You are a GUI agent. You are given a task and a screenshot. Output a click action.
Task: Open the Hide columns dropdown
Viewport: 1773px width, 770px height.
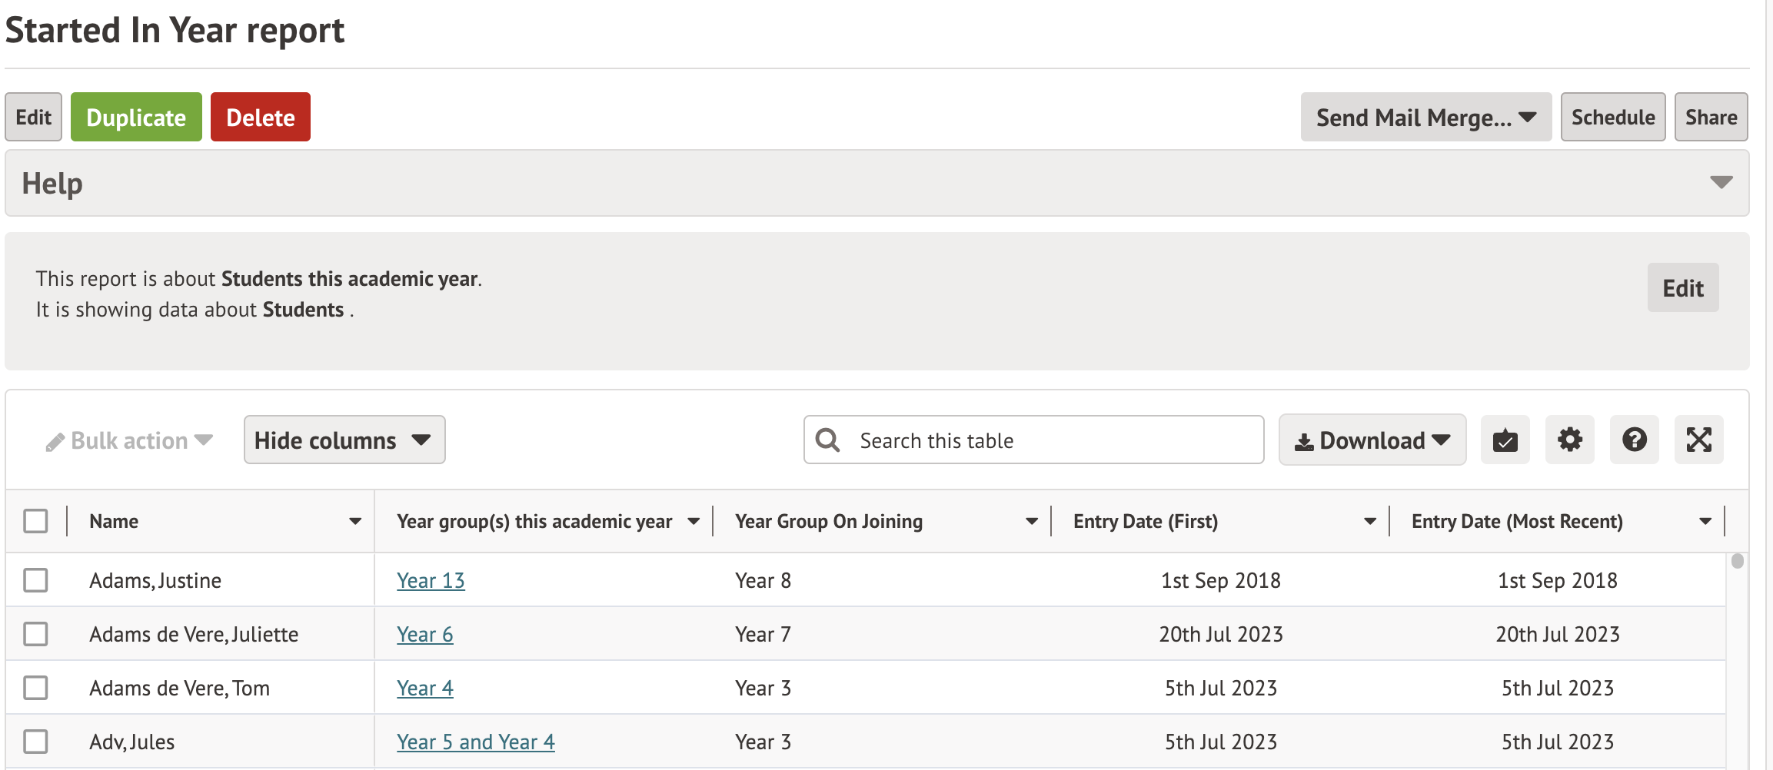point(344,440)
